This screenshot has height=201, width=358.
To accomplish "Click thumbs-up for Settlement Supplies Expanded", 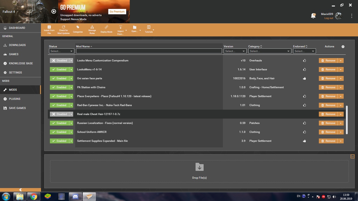I will click(304, 141).
